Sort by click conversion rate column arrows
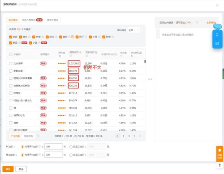The image size is (224, 174). [132, 56]
